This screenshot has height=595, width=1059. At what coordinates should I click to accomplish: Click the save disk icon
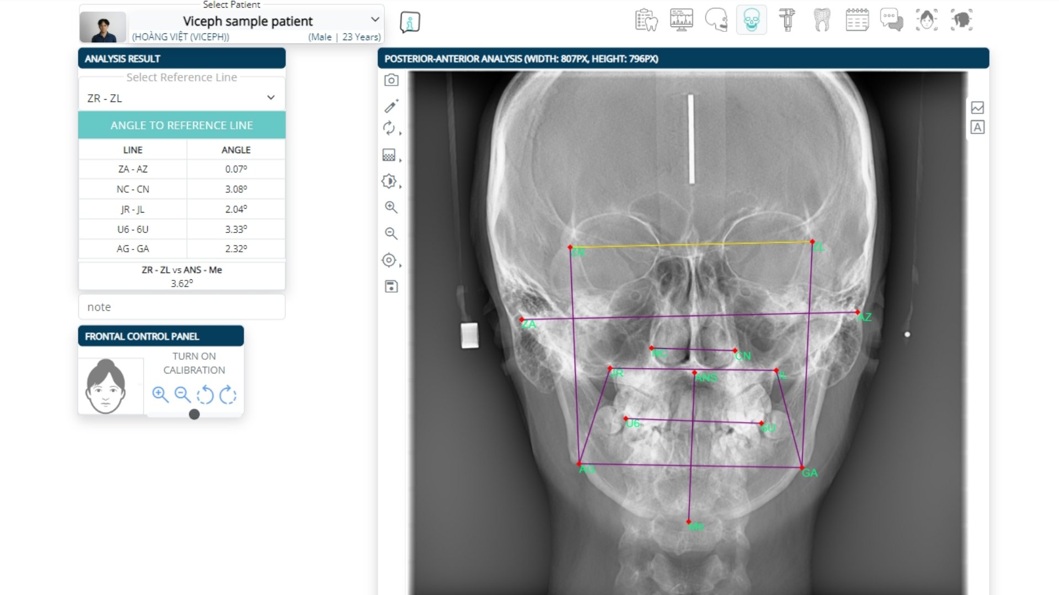[x=391, y=286]
